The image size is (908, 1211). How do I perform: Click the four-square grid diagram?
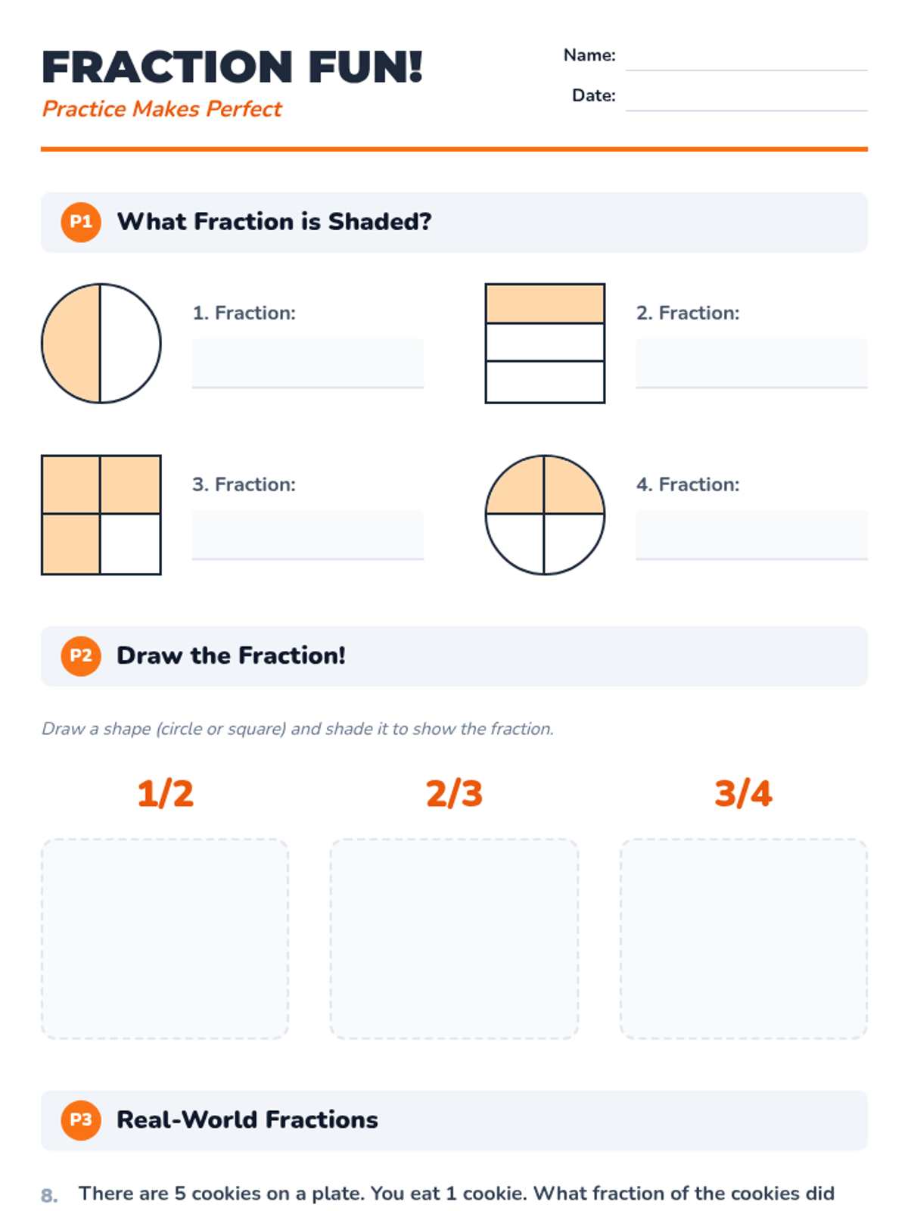[x=101, y=515]
